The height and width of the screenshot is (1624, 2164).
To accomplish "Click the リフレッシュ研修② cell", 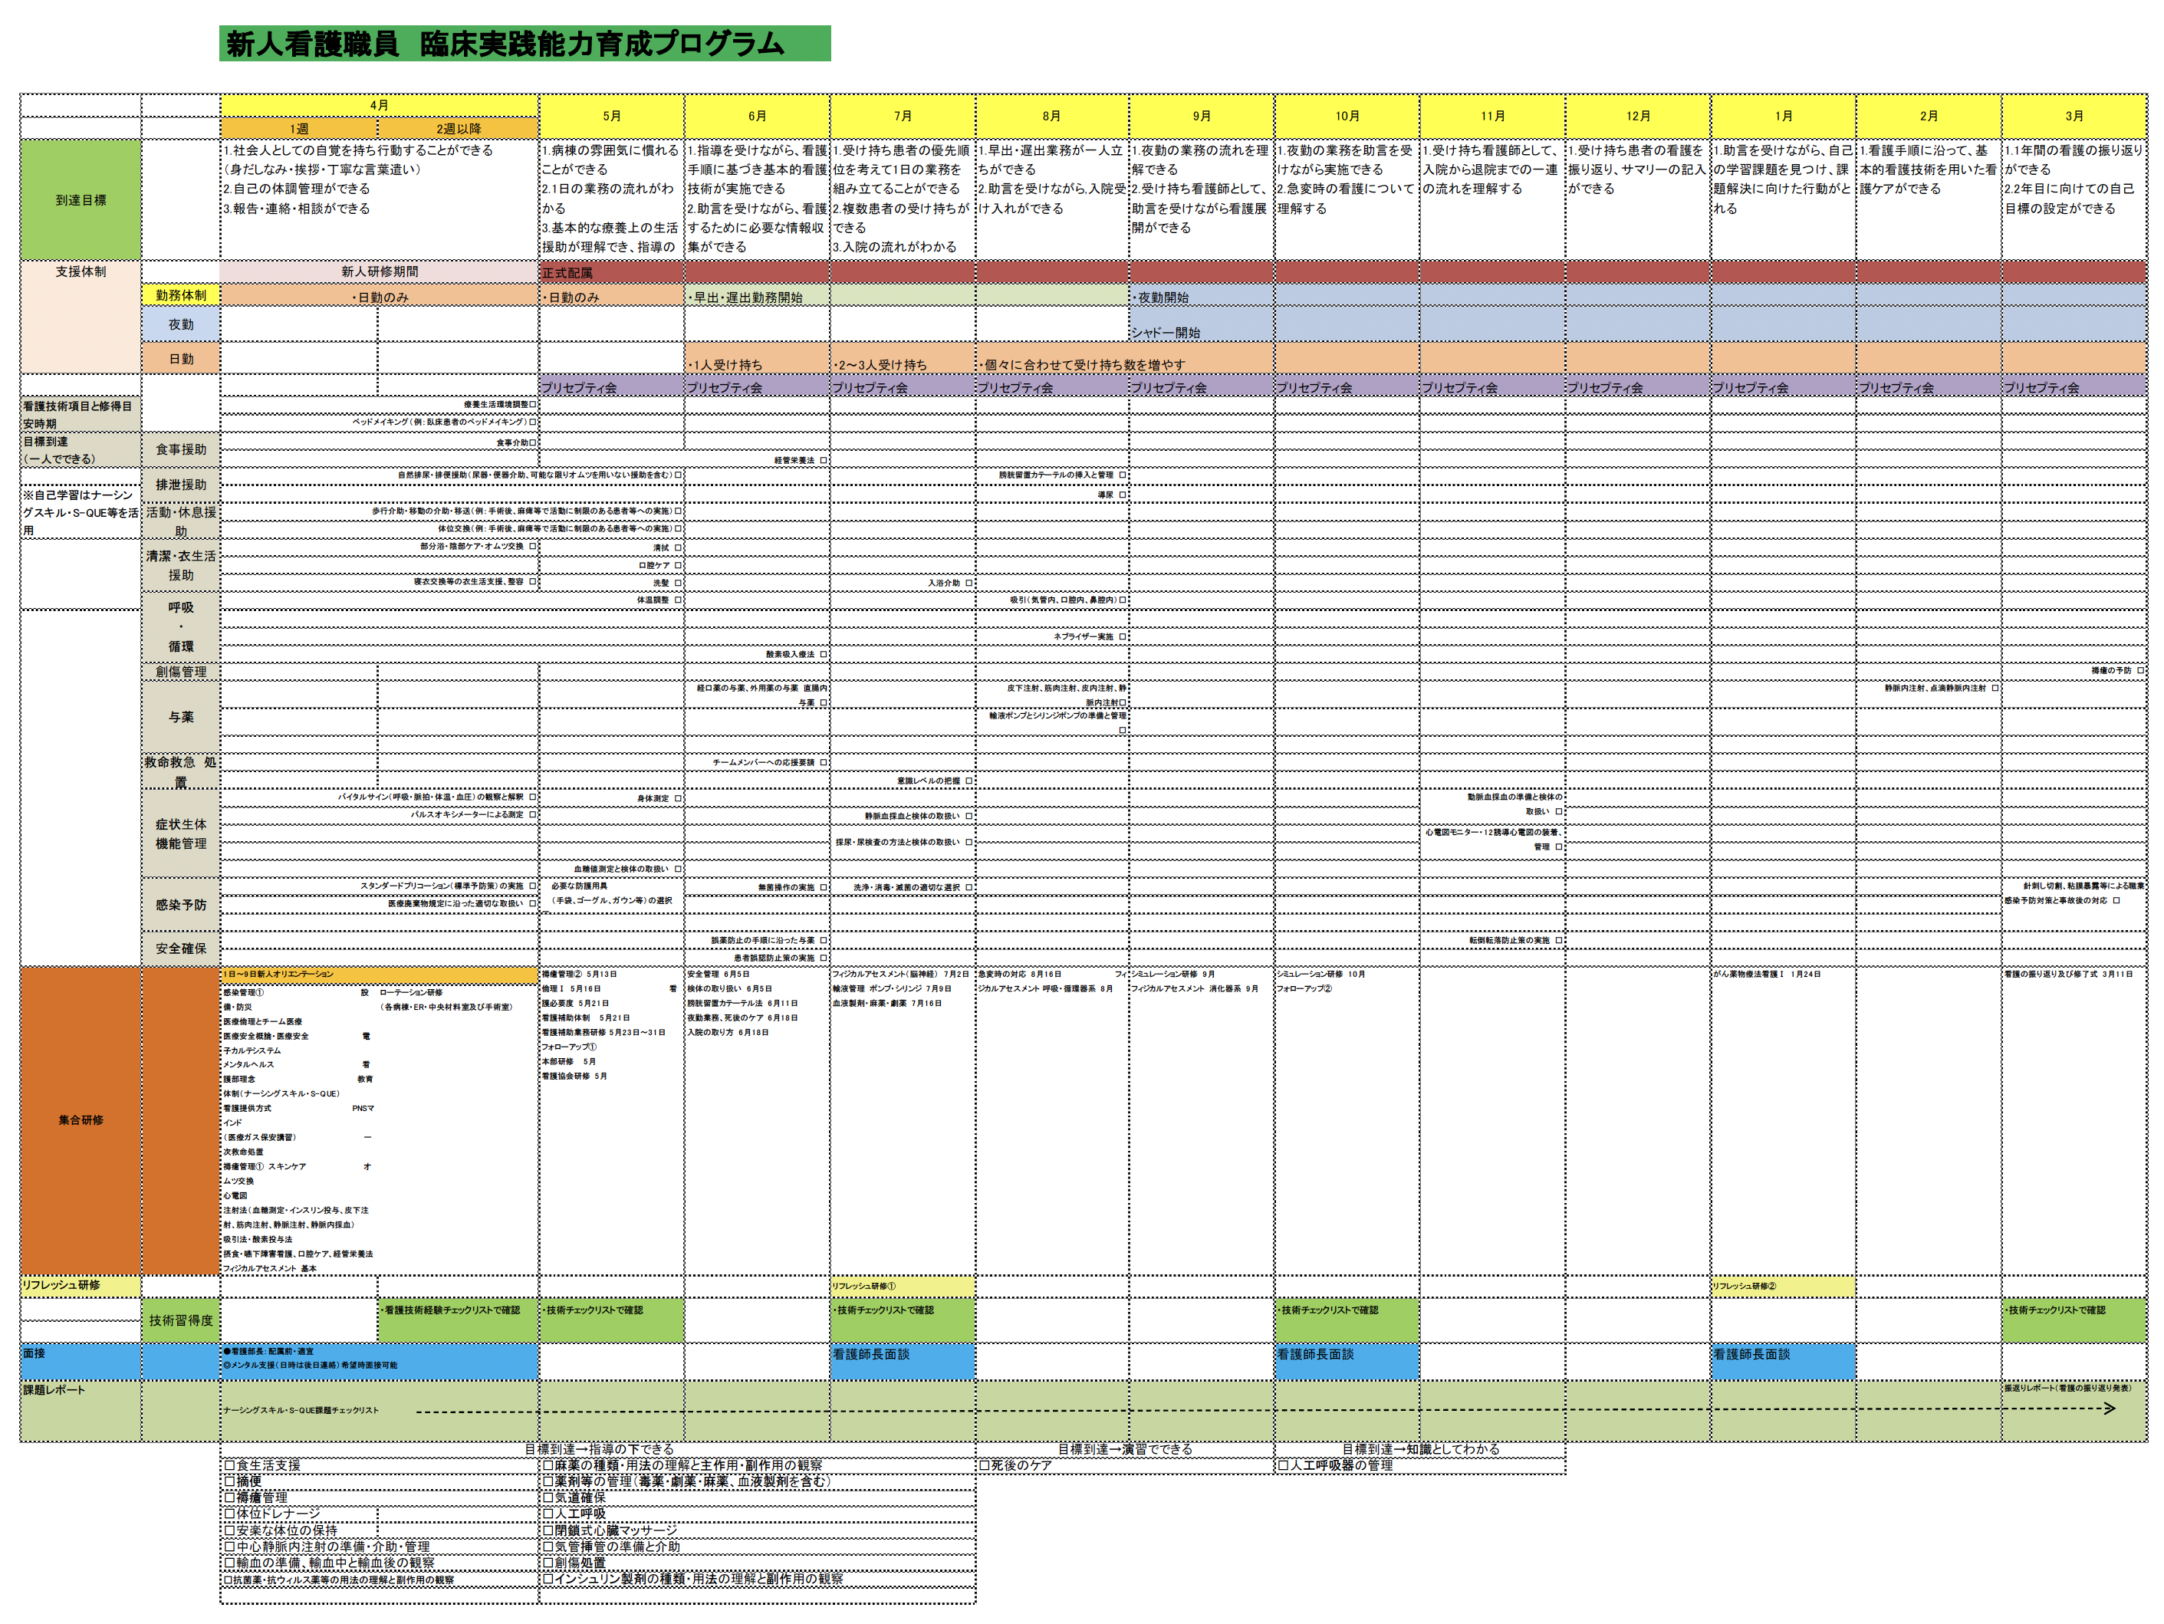I will tap(1784, 1287).
